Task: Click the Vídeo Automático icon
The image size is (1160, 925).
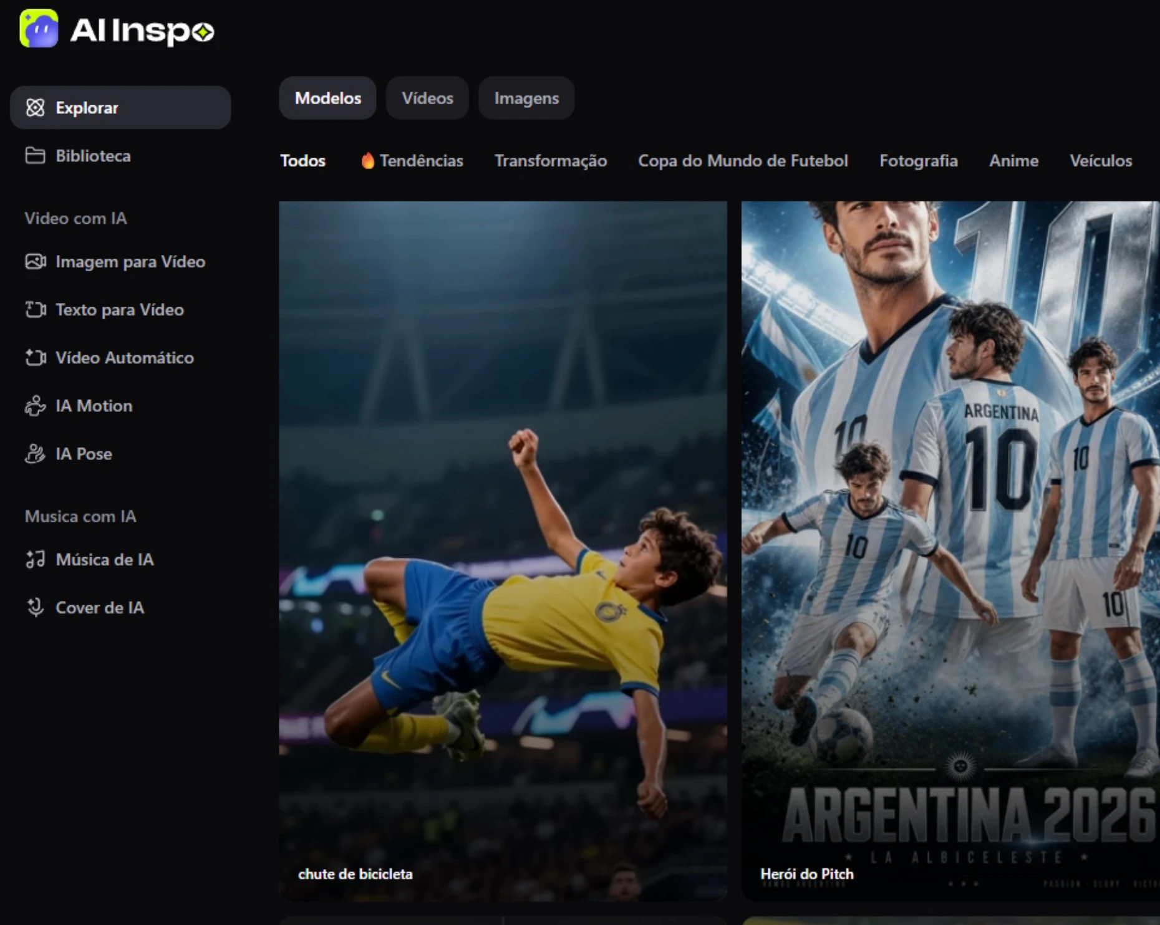Action: pos(35,357)
